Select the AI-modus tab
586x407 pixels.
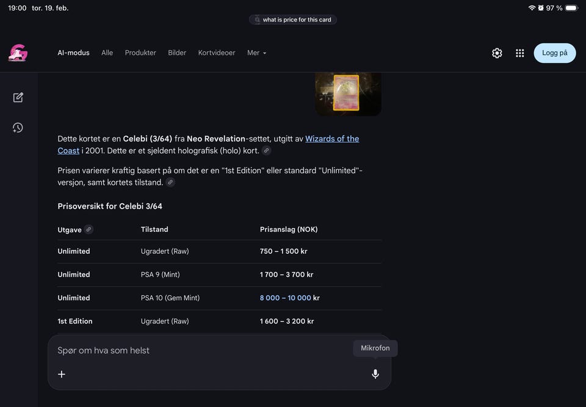(x=73, y=52)
